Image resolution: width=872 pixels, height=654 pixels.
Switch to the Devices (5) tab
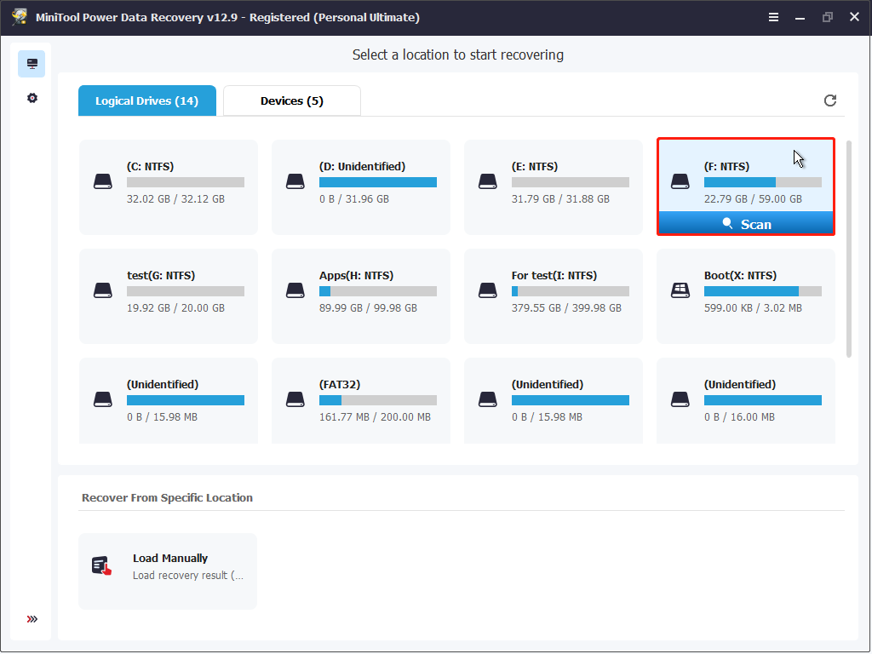(x=292, y=100)
